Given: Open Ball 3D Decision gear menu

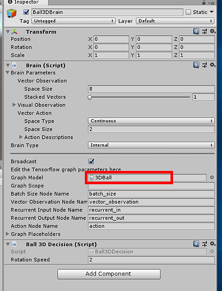Looking at the screenshot, I should point(212,244).
